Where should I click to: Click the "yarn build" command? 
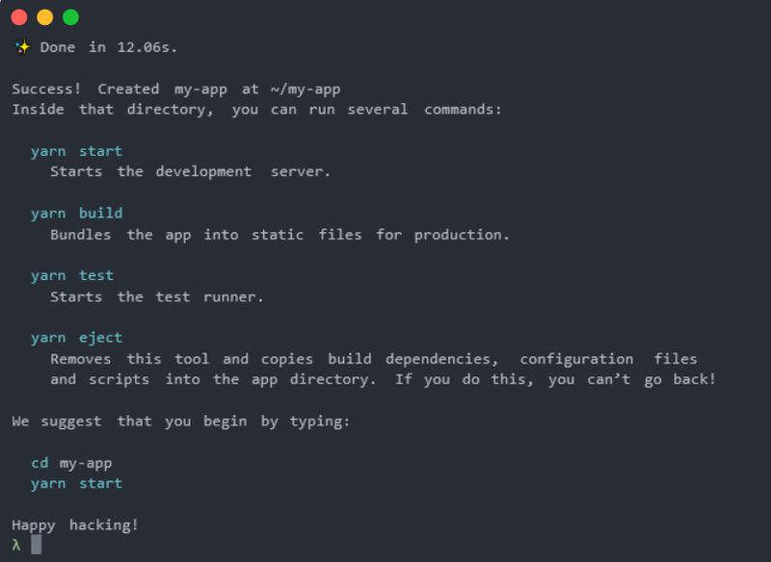[76, 213]
